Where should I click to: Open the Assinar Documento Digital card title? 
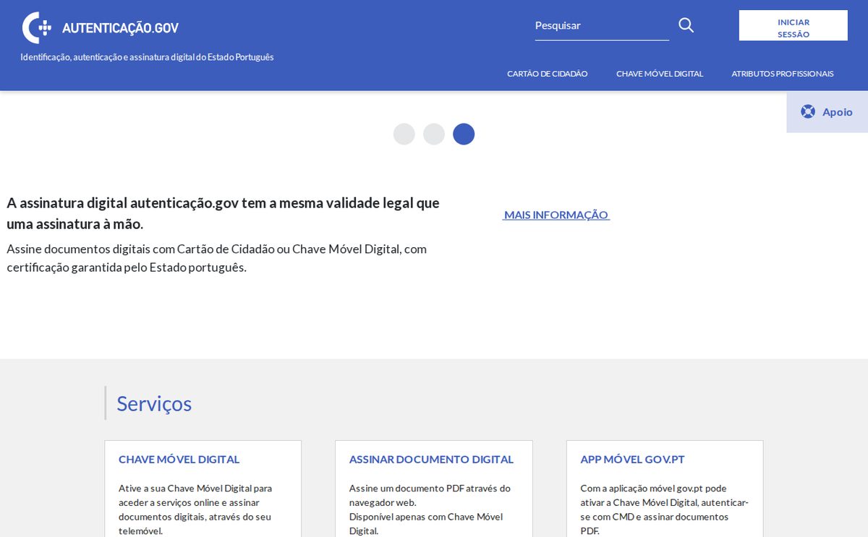coord(431,459)
